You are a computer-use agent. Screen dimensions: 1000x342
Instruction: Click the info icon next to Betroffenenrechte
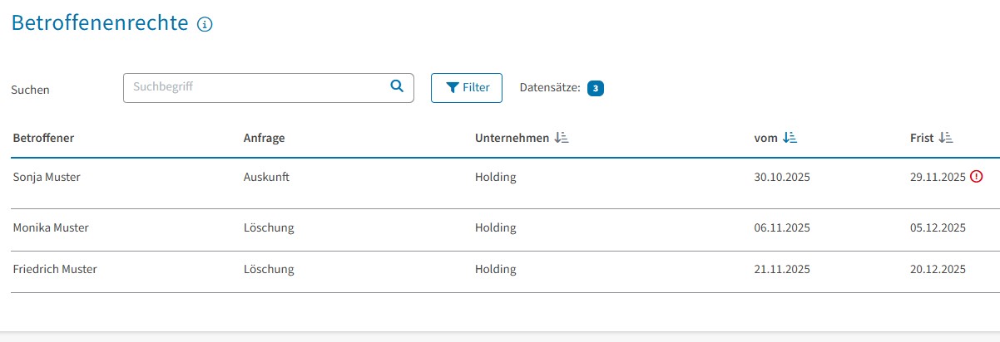205,25
